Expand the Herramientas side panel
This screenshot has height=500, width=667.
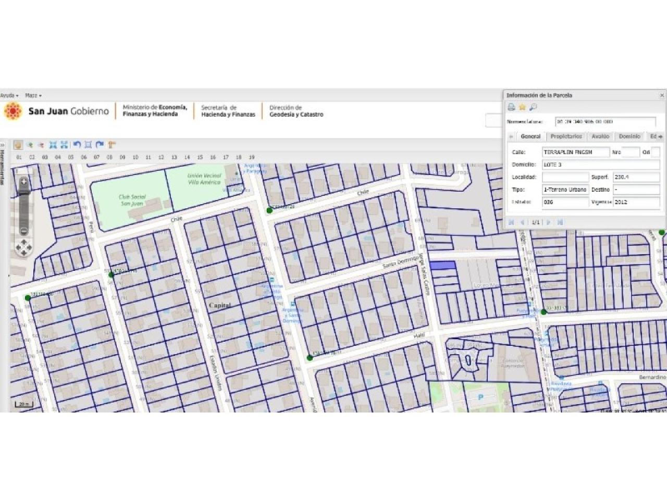click(x=2, y=167)
